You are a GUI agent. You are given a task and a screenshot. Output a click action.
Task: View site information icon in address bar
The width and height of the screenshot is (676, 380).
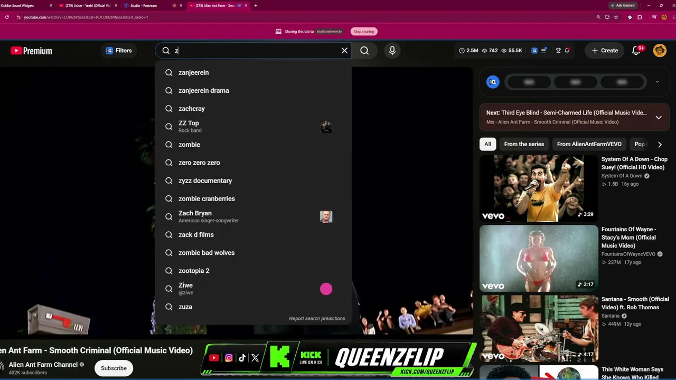[18, 17]
